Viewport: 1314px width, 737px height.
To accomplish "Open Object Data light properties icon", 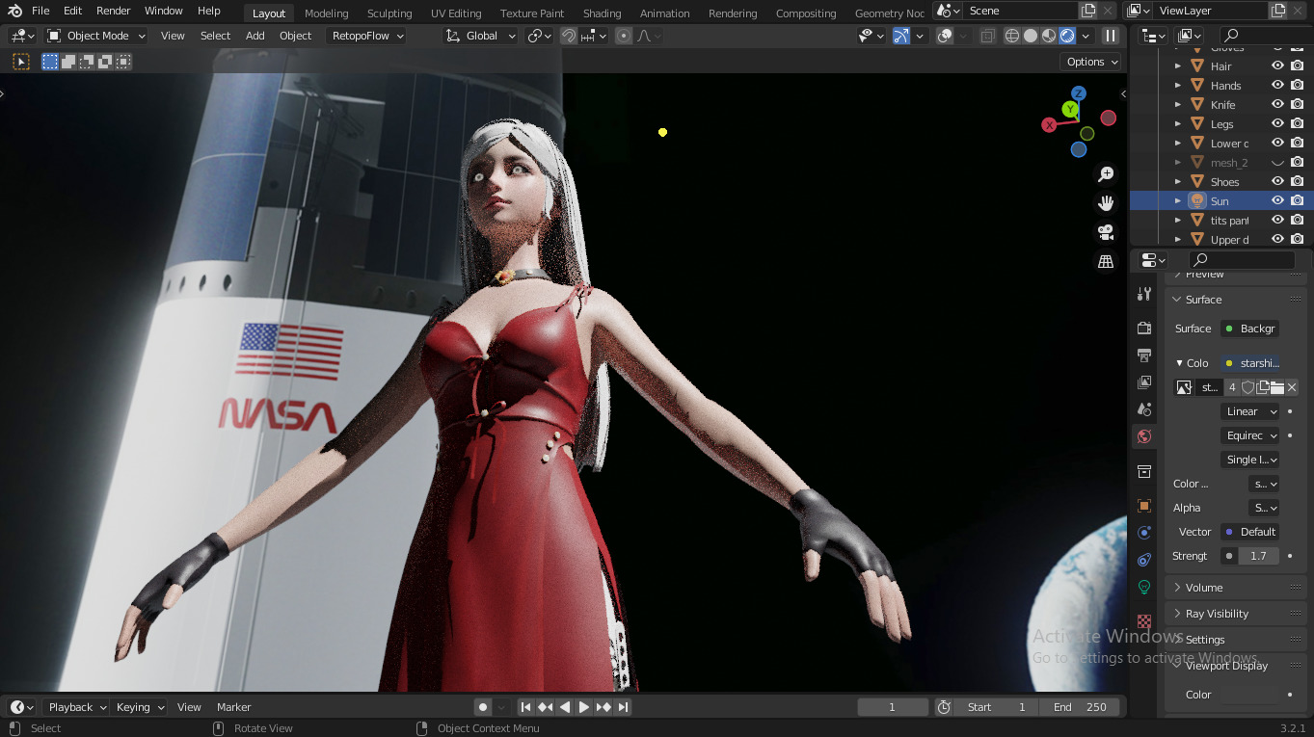I will [1144, 587].
